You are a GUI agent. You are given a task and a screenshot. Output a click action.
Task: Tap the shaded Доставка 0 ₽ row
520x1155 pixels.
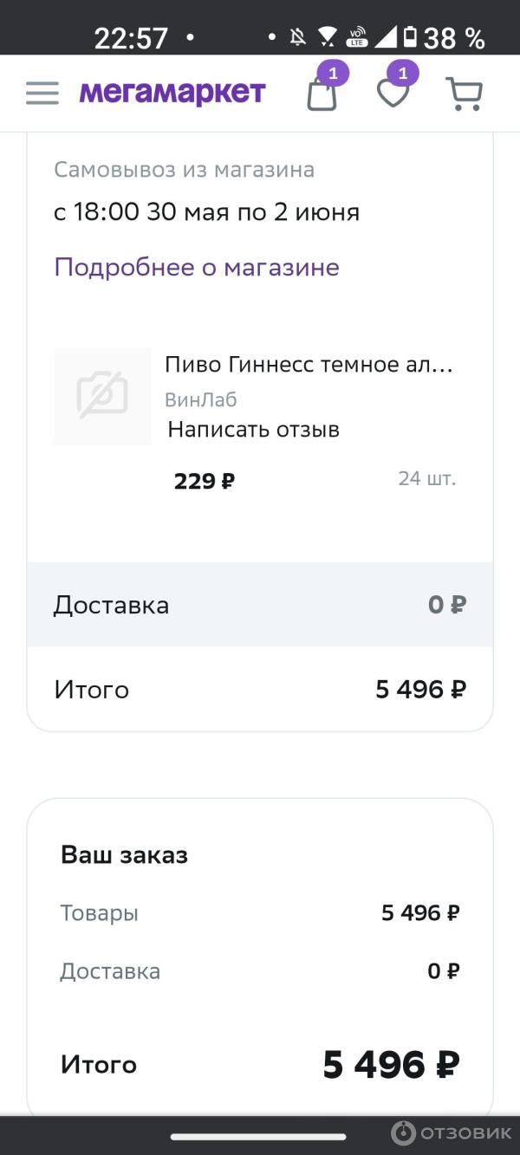pyautogui.click(x=260, y=605)
